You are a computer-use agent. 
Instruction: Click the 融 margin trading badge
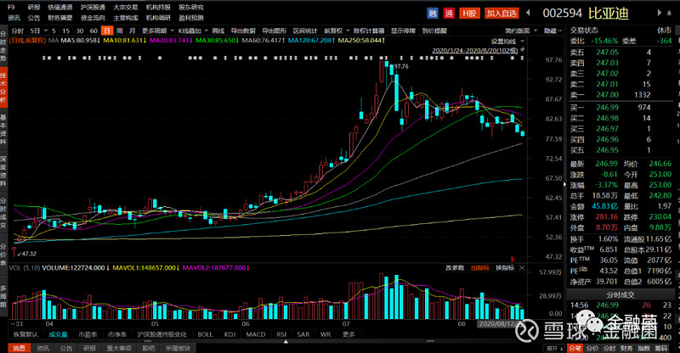(433, 14)
